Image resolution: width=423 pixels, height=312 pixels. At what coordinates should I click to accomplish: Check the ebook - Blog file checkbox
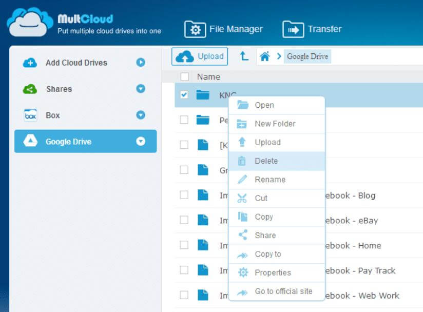pos(184,195)
